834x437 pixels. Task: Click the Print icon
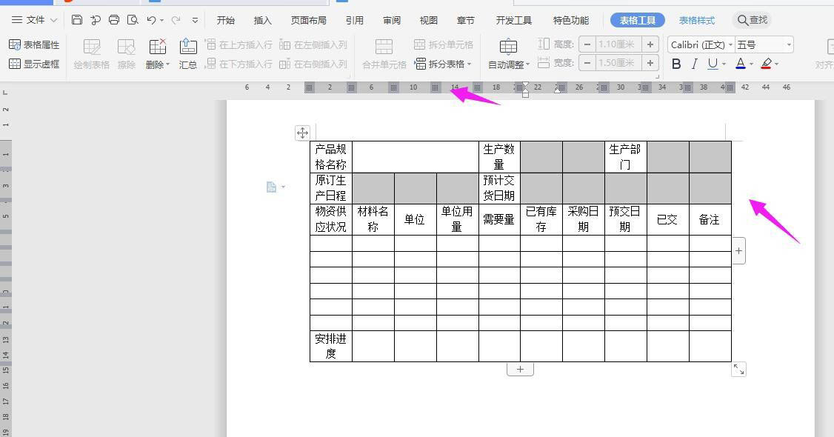coord(114,20)
